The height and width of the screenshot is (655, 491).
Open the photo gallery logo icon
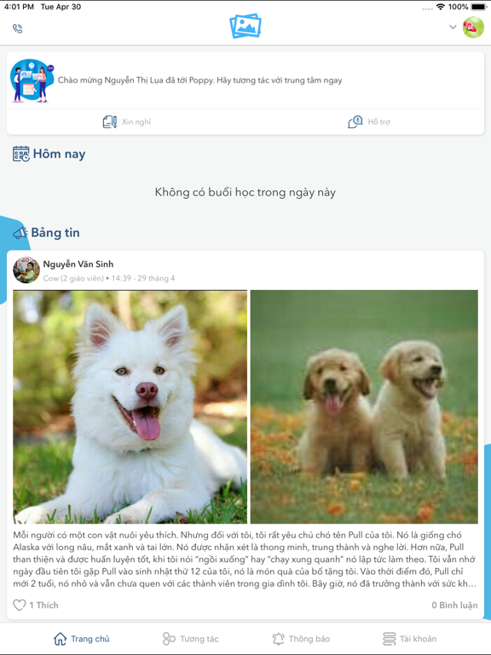245,26
